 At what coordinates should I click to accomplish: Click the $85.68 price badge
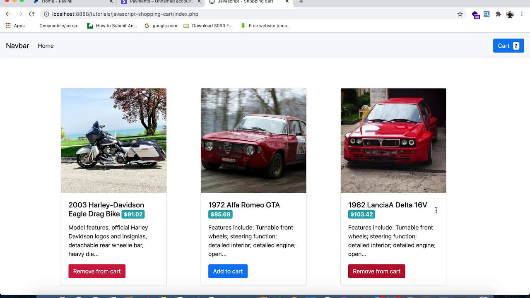tap(220, 214)
